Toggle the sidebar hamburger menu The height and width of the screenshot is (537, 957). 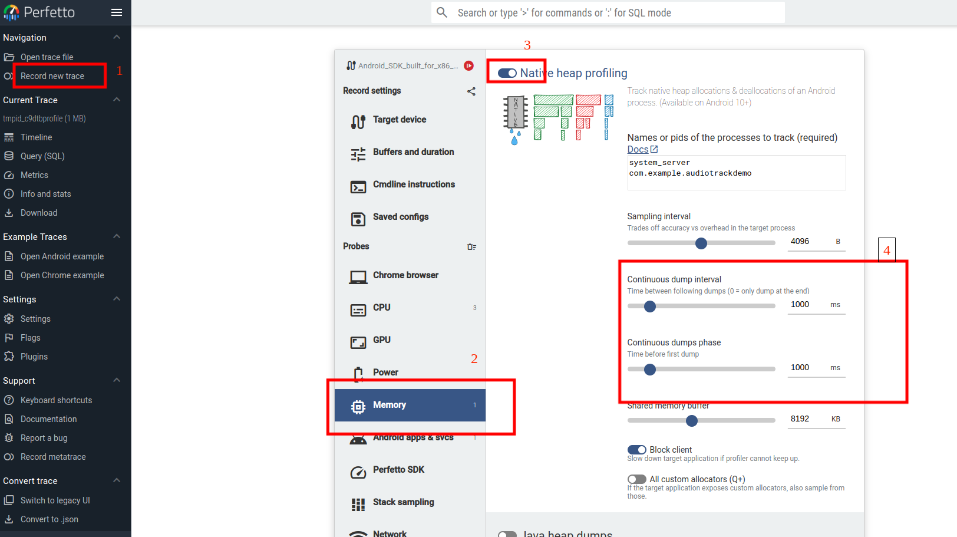[x=117, y=12]
